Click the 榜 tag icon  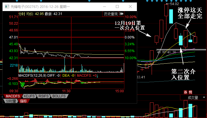[190, 92]
